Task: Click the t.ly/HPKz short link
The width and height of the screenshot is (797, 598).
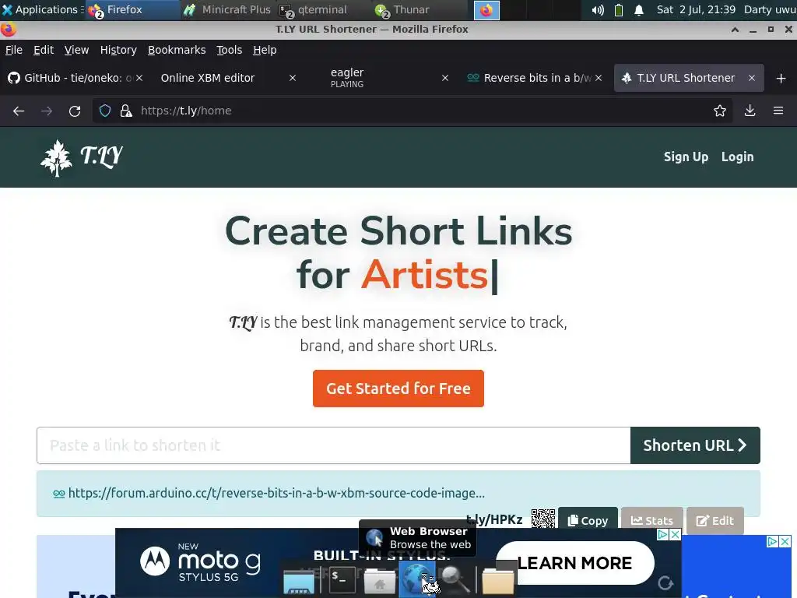Action: click(494, 519)
